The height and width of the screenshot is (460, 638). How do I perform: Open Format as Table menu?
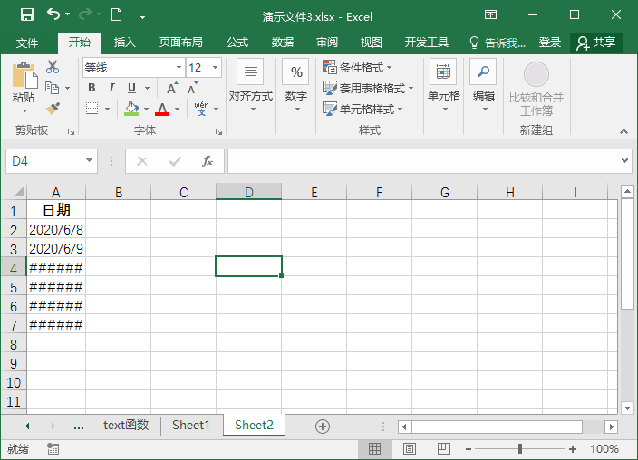(x=368, y=88)
